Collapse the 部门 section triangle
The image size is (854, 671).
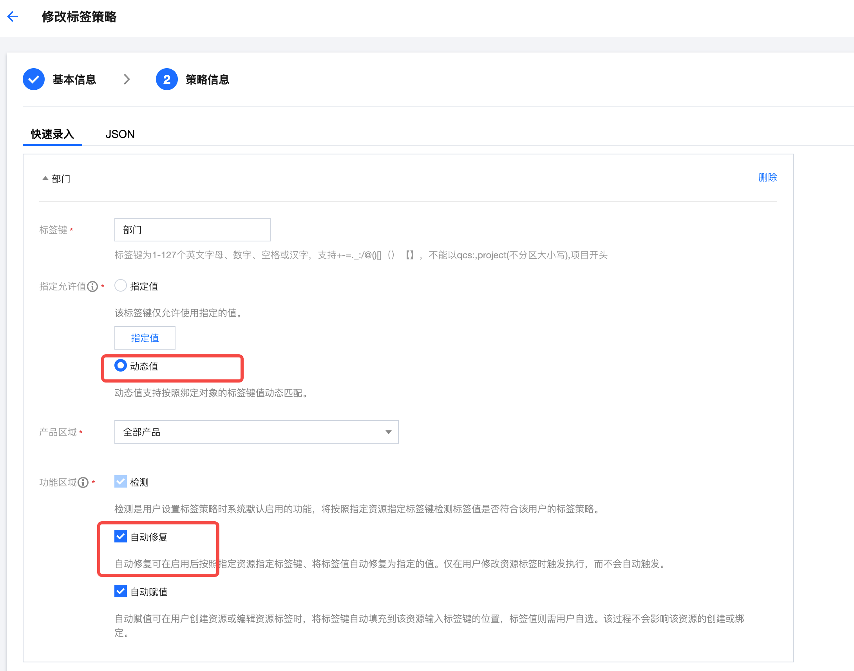point(45,178)
